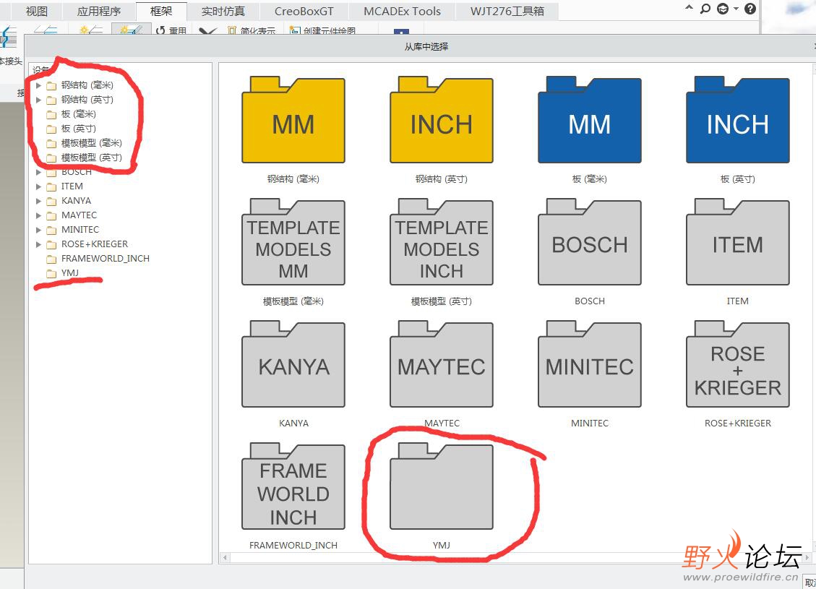Select the YMJ entry in the tree

tap(69, 272)
